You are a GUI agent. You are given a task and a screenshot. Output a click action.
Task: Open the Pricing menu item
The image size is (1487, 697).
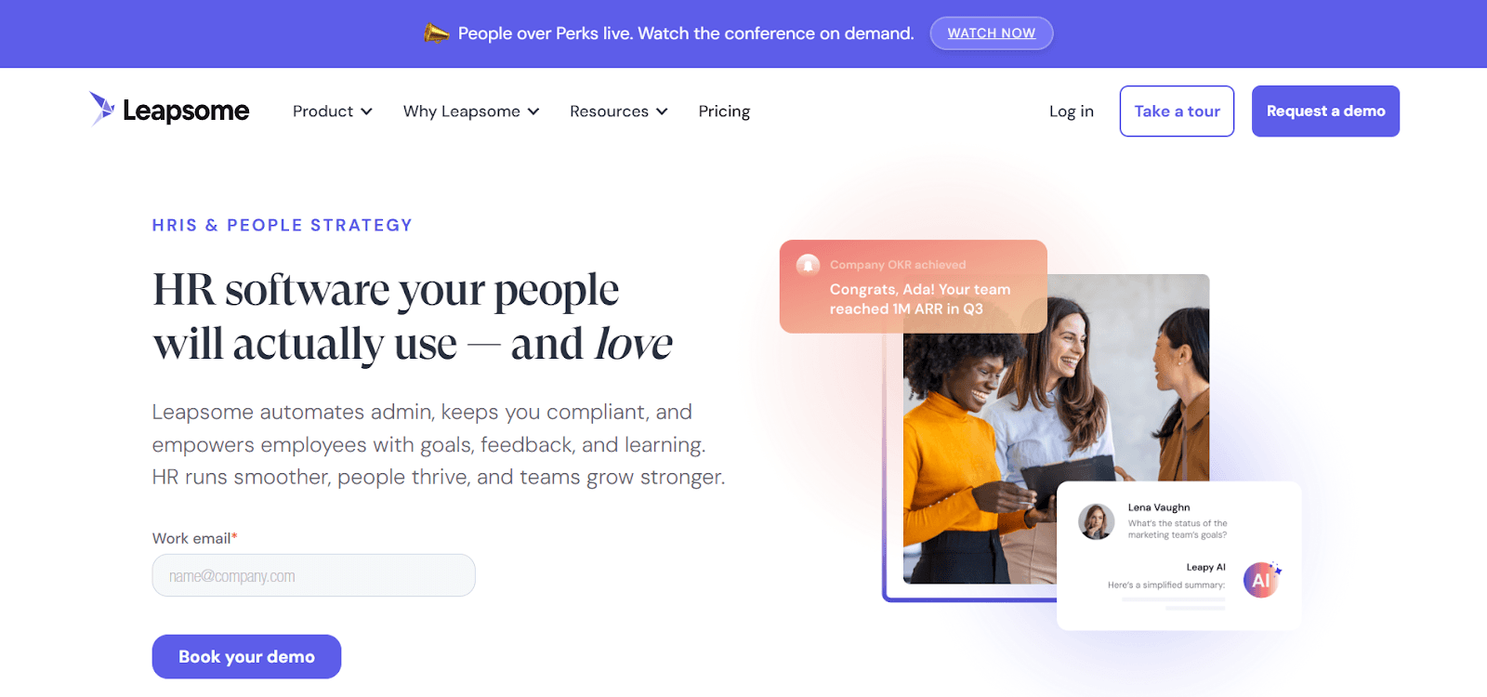tap(724, 112)
